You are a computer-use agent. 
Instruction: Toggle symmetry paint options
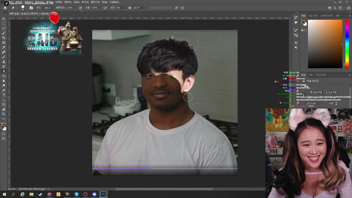pos(182,8)
